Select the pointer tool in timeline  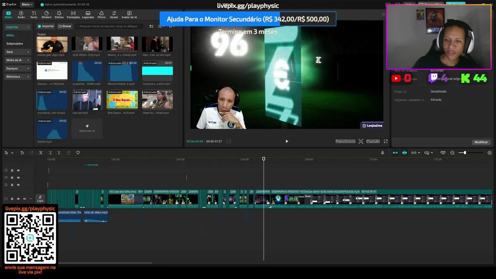[x=6, y=153]
